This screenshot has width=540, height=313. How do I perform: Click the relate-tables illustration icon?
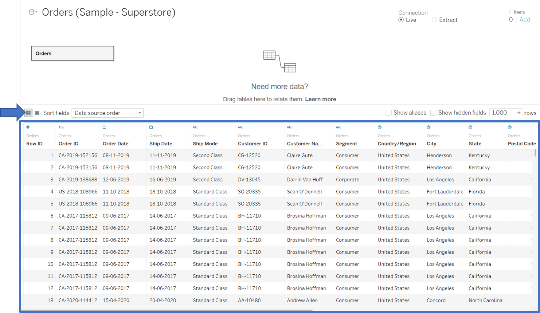tap(280, 61)
